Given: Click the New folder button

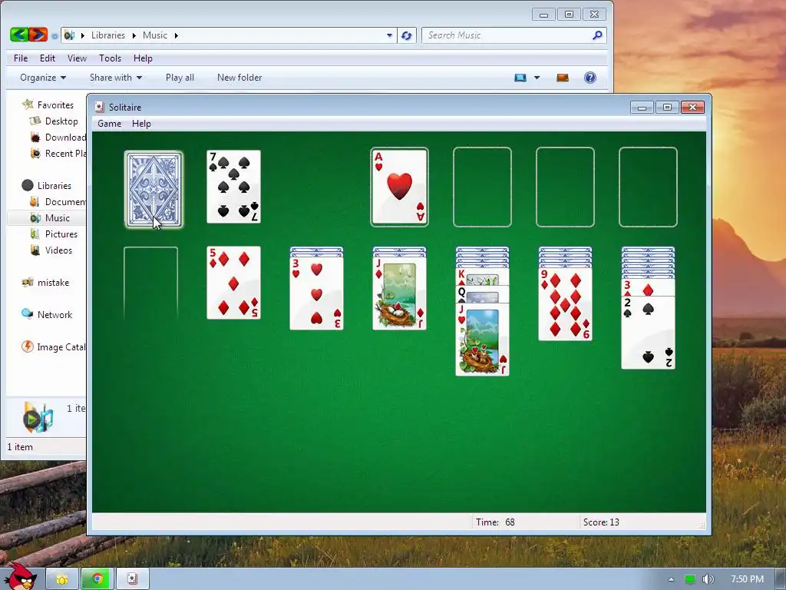Looking at the screenshot, I should click(239, 78).
